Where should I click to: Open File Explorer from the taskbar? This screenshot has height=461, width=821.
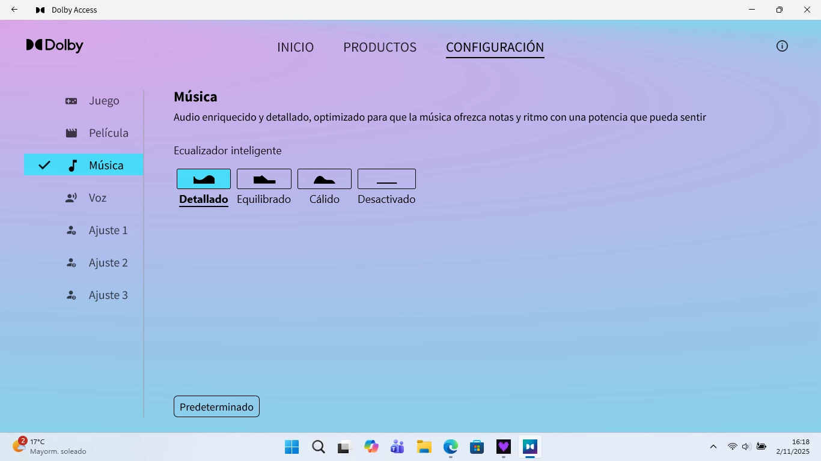click(x=424, y=447)
